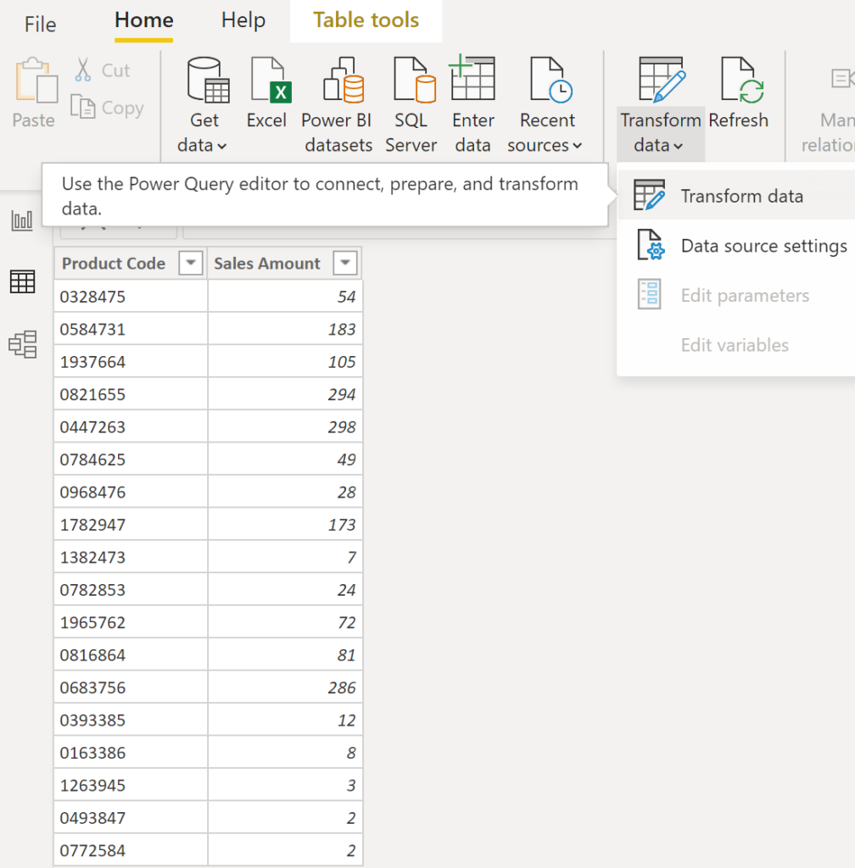Click the Recent sources icon
The image size is (855, 868).
pos(551,80)
